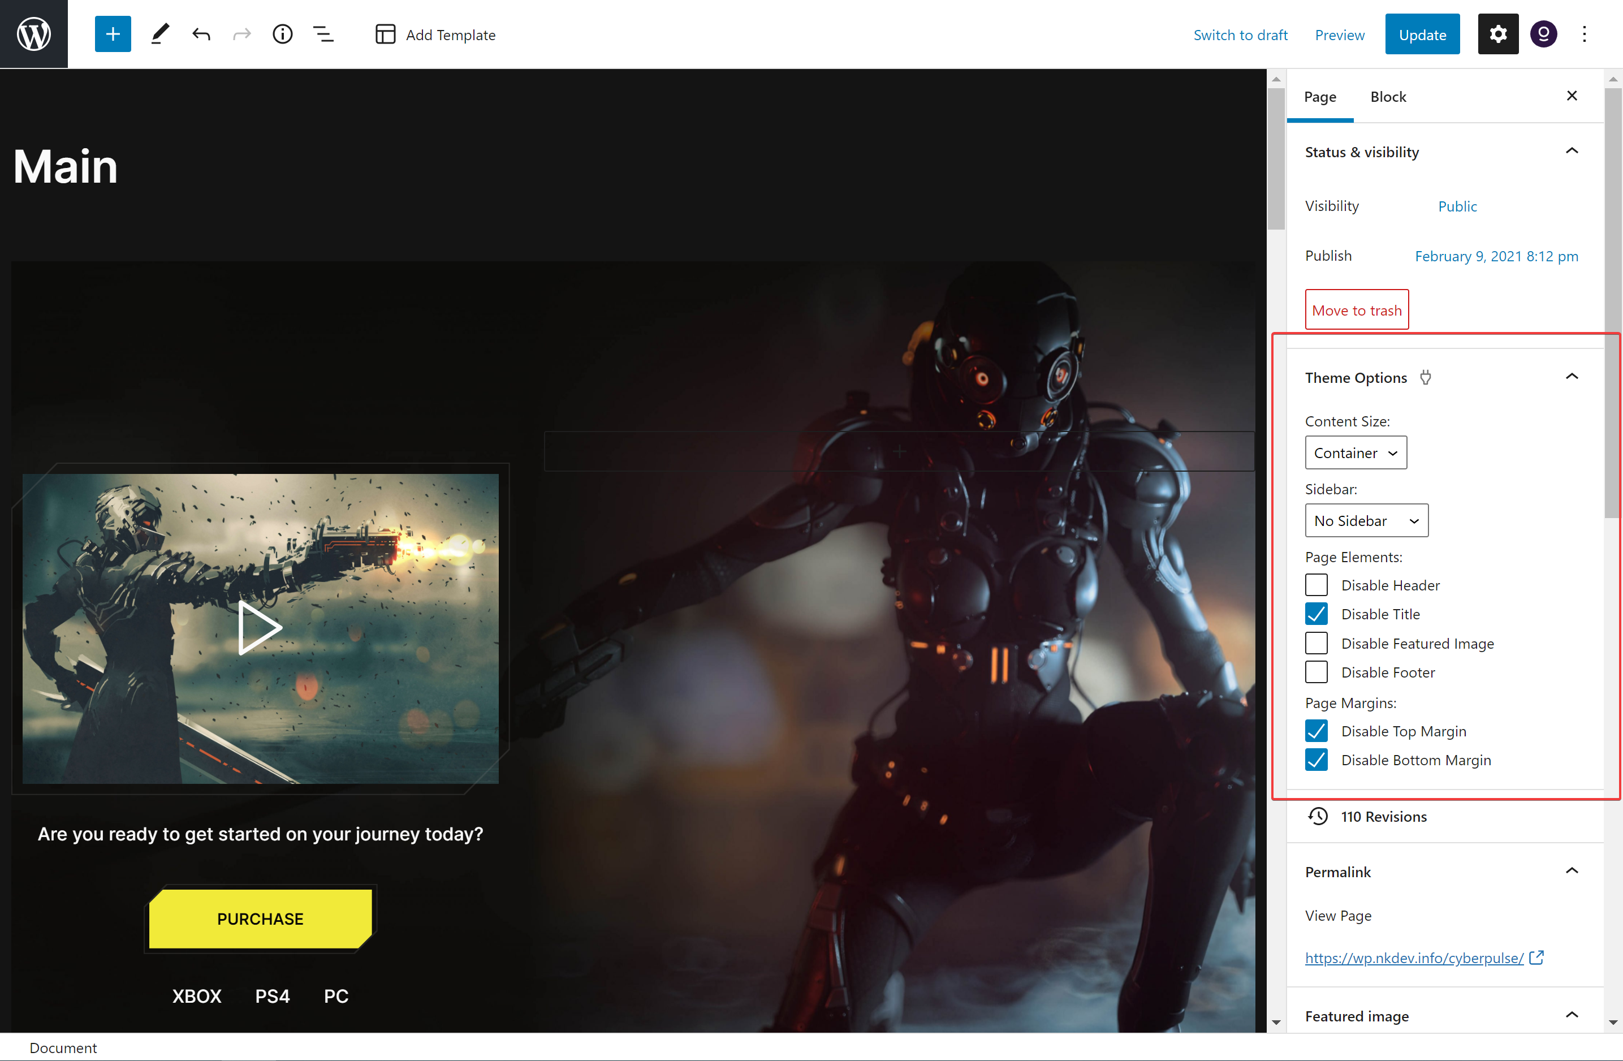Click the Add Template text label

(x=450, y=34)
